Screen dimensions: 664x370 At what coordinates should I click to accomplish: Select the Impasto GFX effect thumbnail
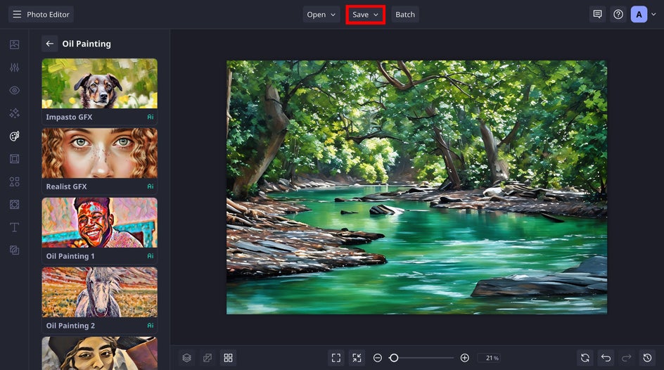[99, 84]
